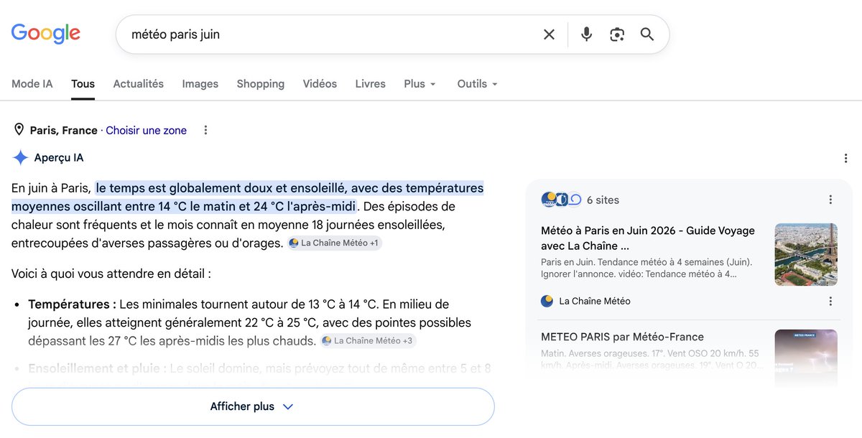Viewport: 862px width, 438px height.
Task: Open 'Météo à Paris en Juin 2026' result link
Action: coord(648,238)
